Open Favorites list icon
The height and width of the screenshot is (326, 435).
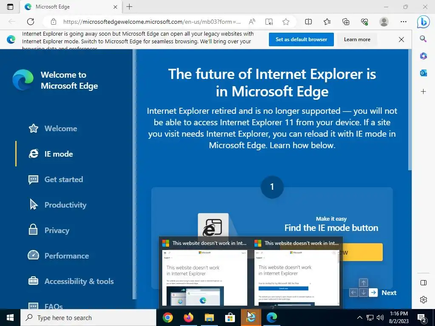[x=327, y=22]
